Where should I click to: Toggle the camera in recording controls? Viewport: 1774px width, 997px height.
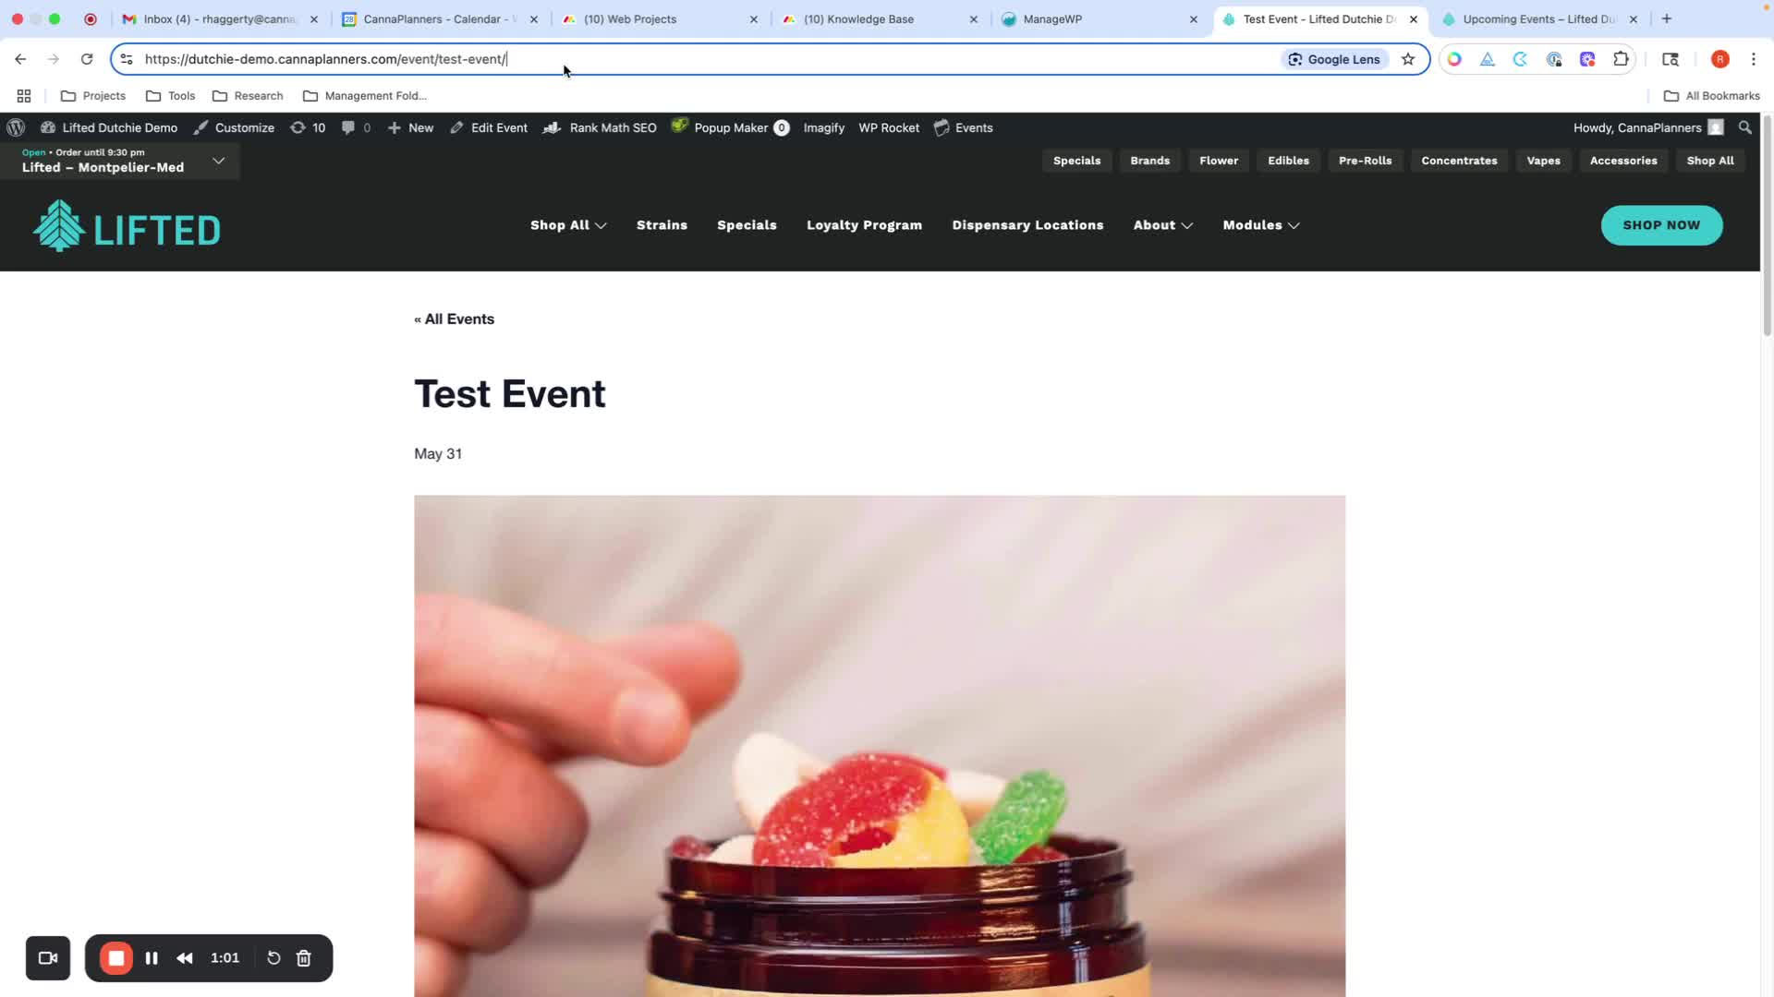coord(48,958)
